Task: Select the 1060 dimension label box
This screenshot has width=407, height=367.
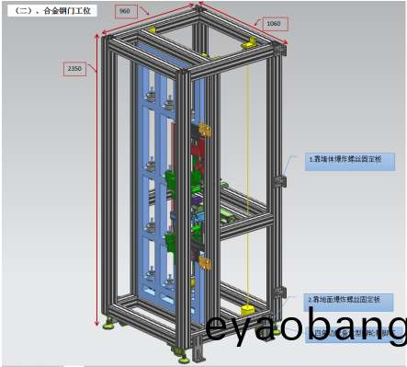Action: pos(275,24)
